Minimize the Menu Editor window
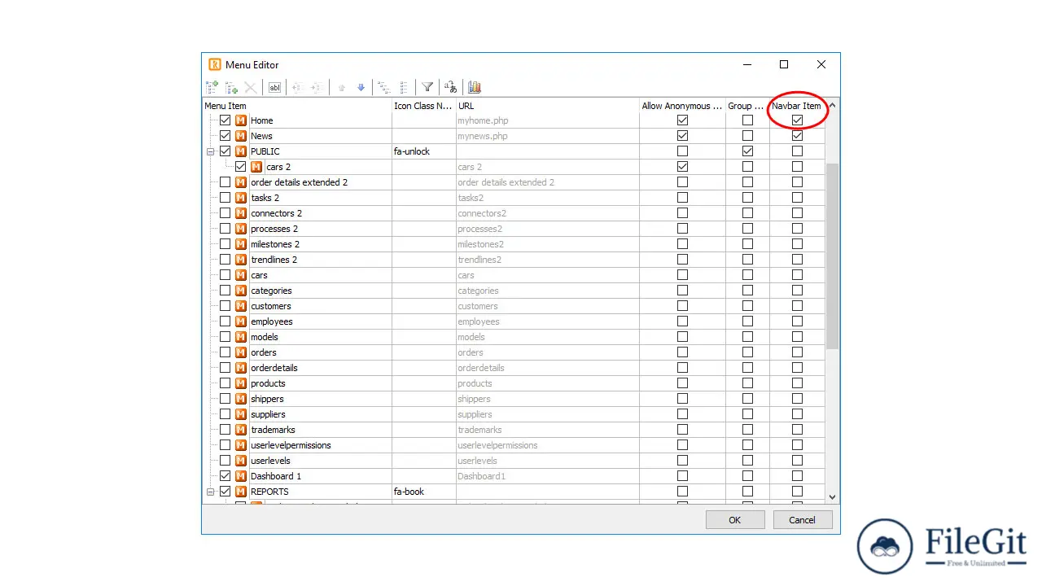 click(746, 64)
